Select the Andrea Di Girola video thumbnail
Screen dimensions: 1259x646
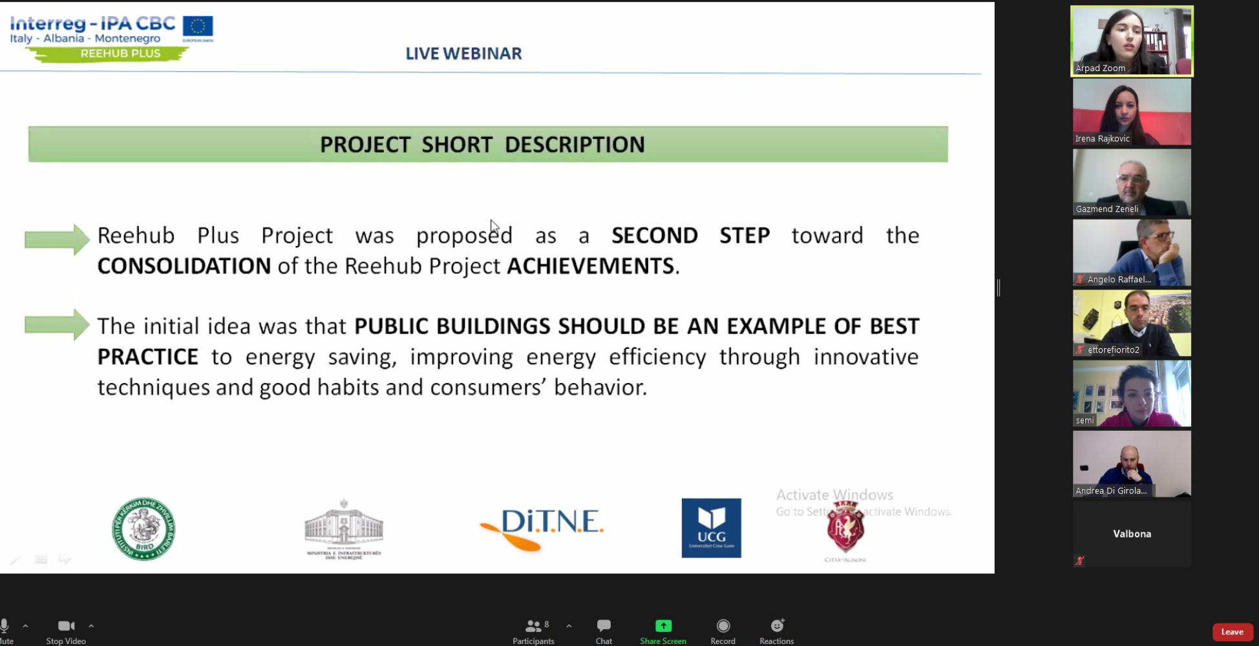pos(1132,464)
